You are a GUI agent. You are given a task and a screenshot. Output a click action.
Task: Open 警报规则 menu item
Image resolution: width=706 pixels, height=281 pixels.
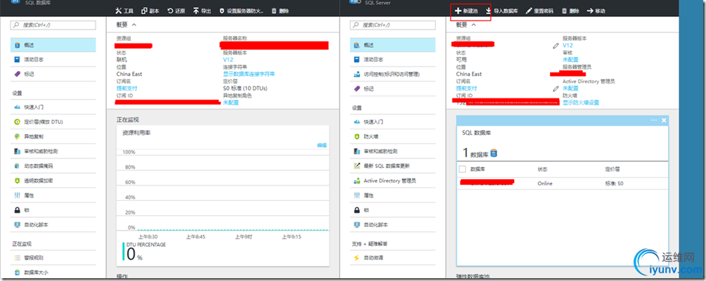(53, 258)
